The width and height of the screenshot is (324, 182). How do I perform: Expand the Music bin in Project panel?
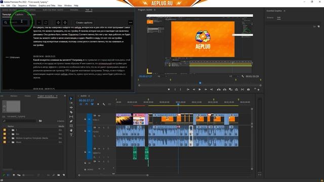pos(9,142)
